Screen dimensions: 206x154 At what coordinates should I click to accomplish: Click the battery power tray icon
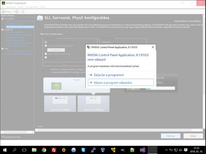(171, 150)
